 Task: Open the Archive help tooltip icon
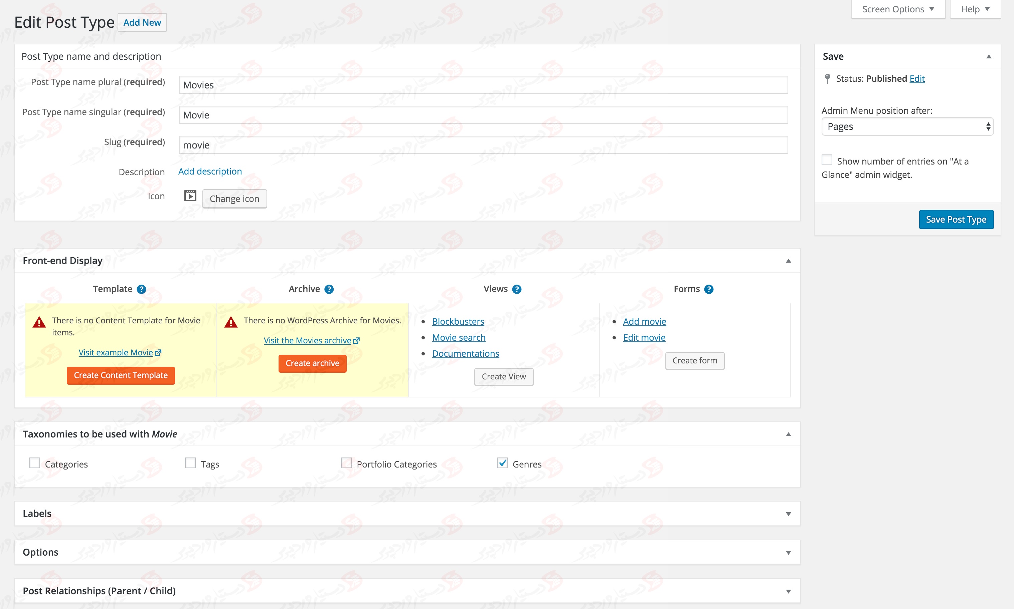(x=329, y=289)
